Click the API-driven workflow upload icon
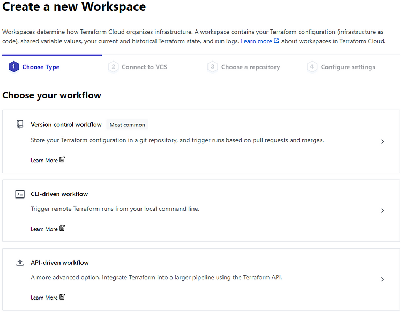Image resolution: width=402 pixels, height=312 pixels. coord(20,263)
